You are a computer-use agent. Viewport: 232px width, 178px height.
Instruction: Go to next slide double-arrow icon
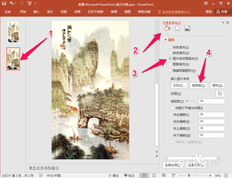pyautogui.click(x=157, y=156)
